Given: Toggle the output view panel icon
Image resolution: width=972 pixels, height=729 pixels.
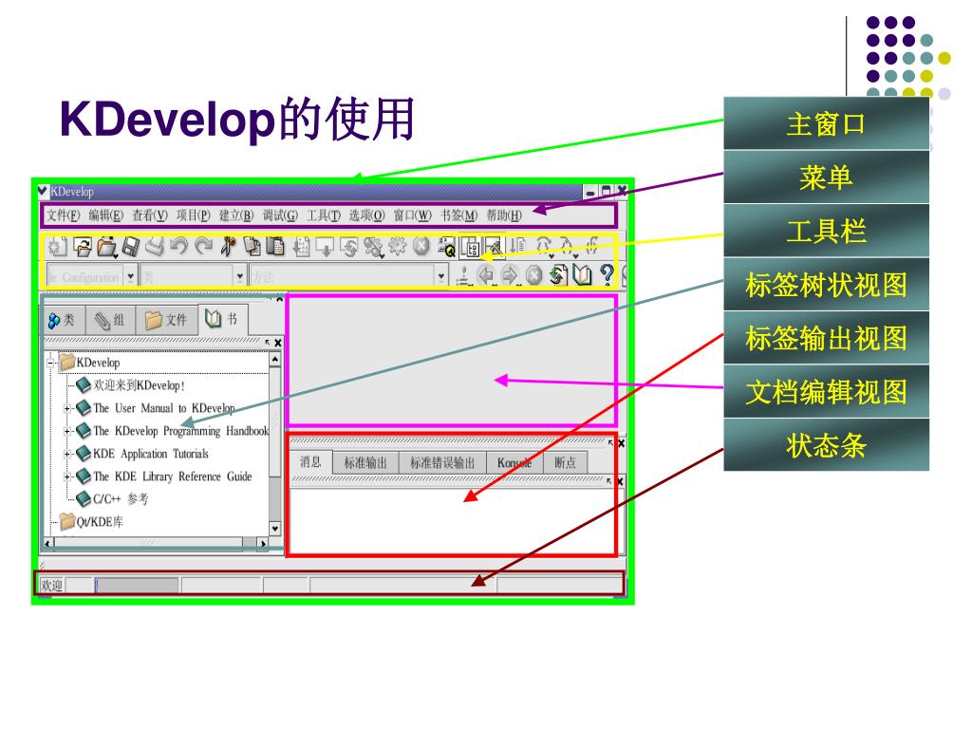Looking at the screenshot, I should click(494, 247).
